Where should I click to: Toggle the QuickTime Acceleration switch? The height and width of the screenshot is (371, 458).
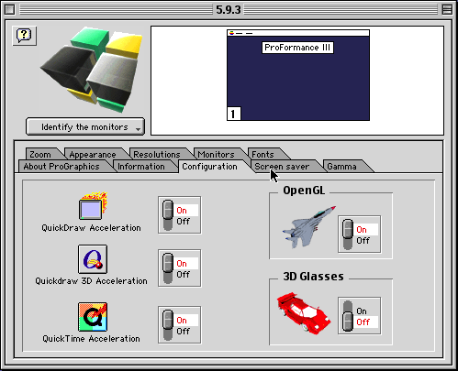click(180, 325)
